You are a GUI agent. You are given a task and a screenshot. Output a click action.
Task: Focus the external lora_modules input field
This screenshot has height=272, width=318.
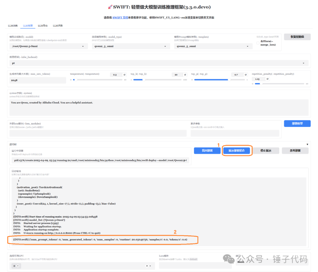[x=98, y=133]
